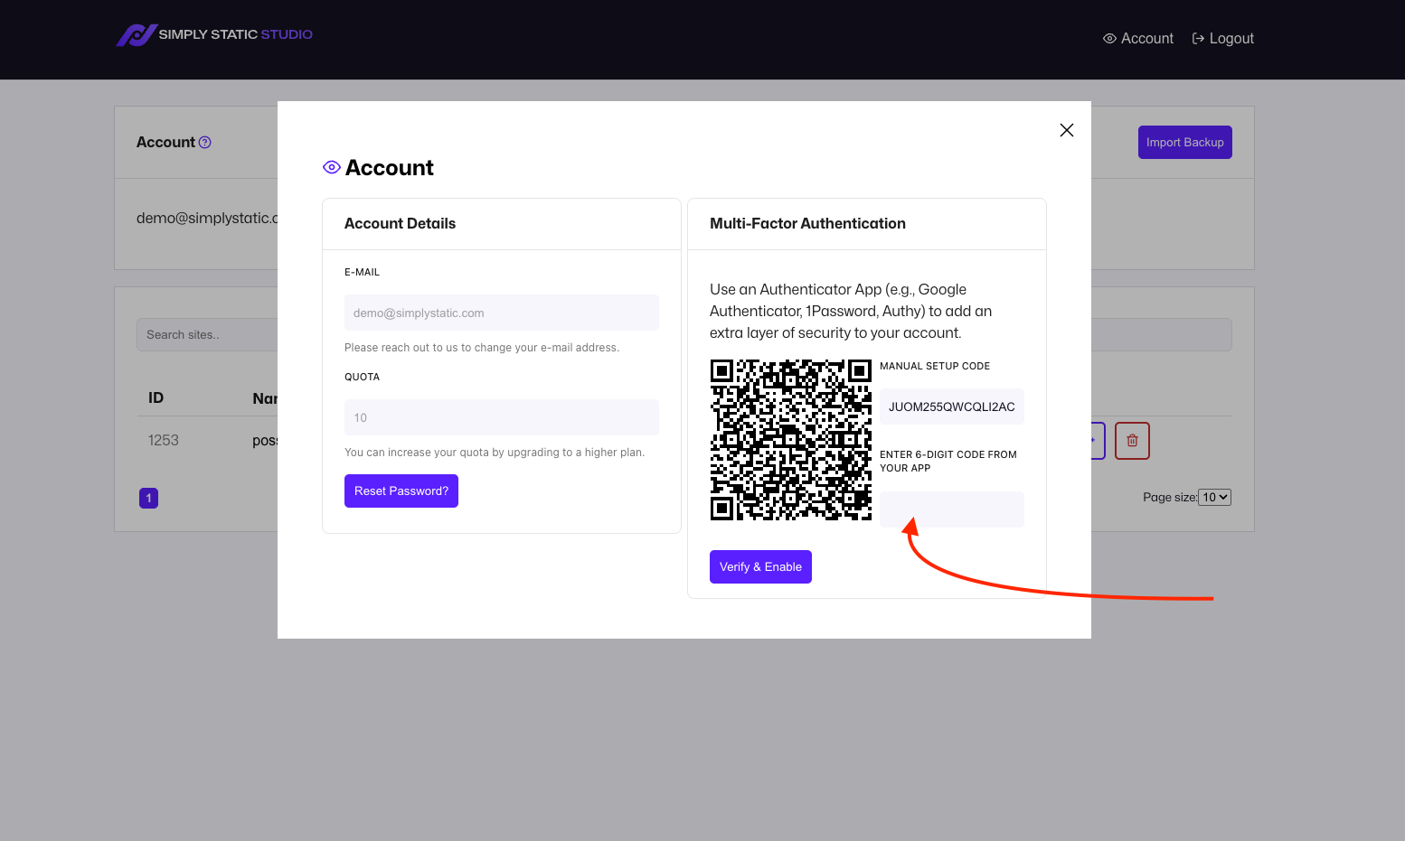Screen dimensions: 1405x841
Task: Click the site ID 1253 cell
Action: coord(164,440)
